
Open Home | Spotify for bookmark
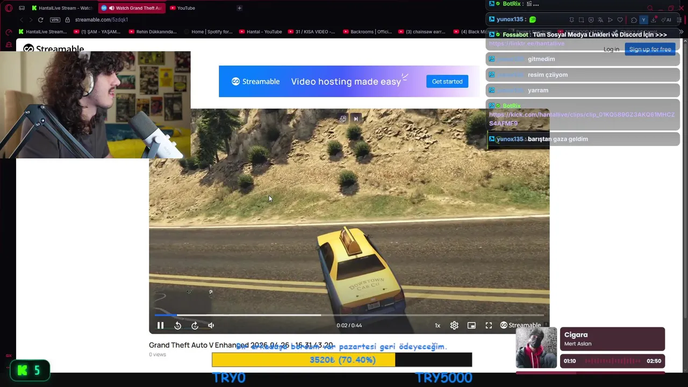(208, 32)
